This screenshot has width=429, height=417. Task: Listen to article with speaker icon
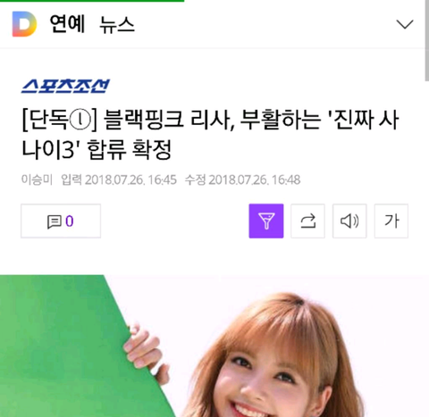[349, 221]
